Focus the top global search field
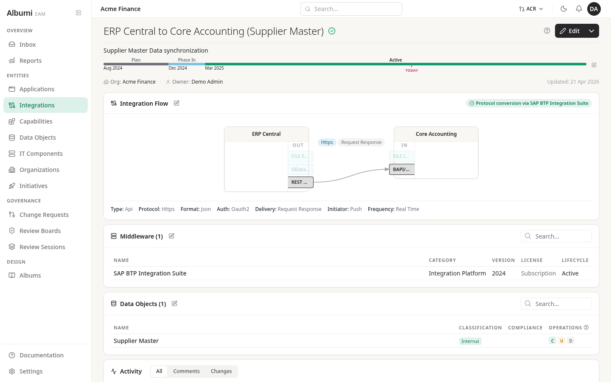This screenshot has width=611, height=382. [x=351, y=9]
